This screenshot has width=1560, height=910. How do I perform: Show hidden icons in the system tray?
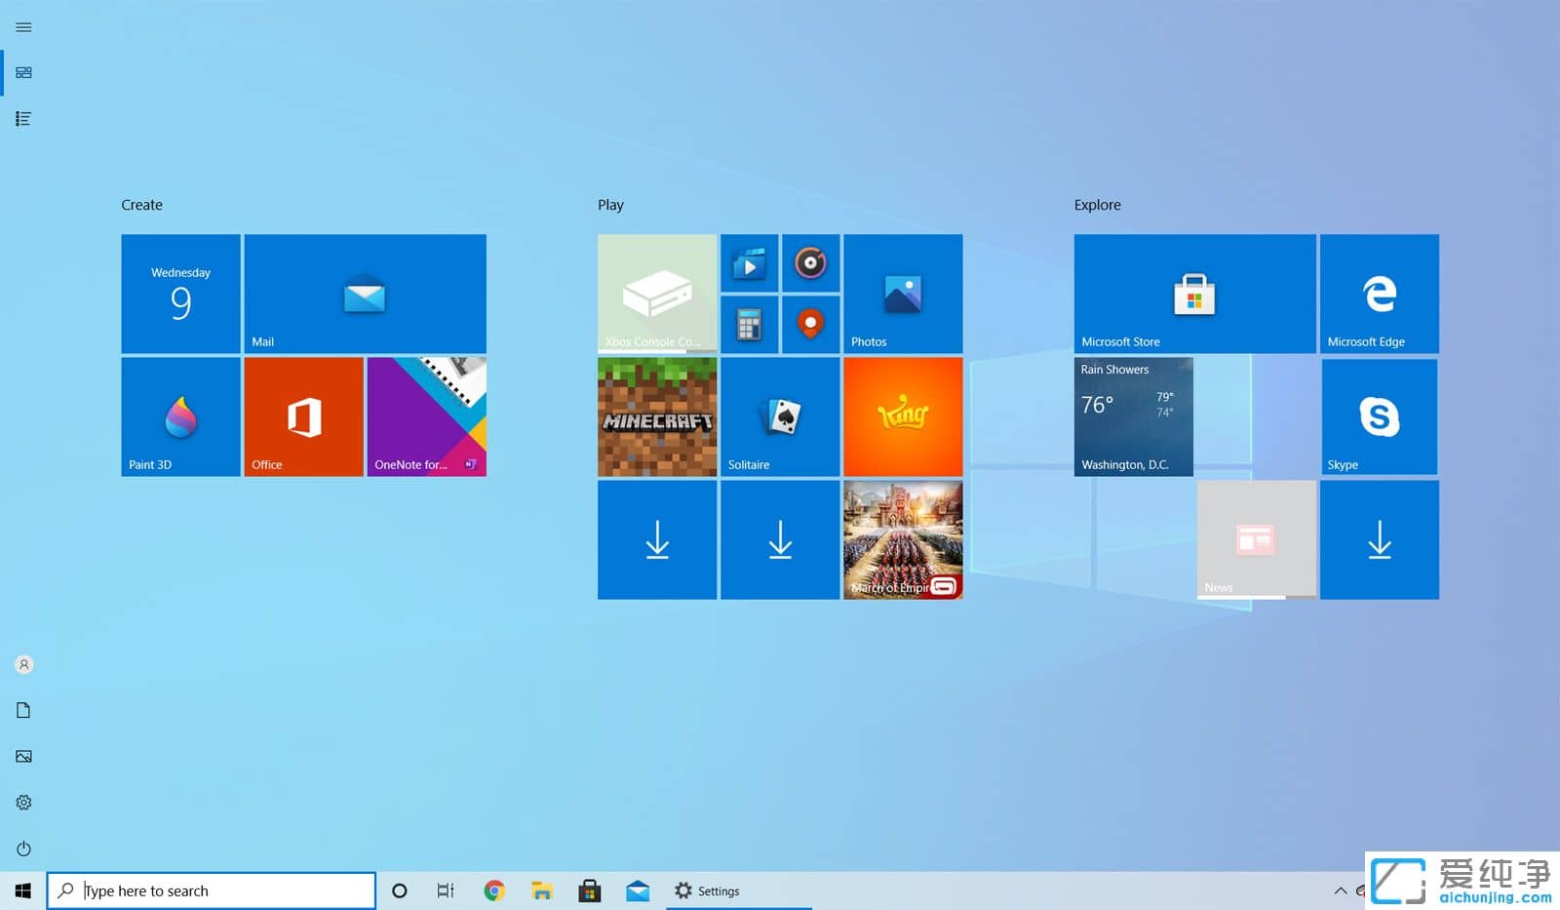[x=1340, y=890]
